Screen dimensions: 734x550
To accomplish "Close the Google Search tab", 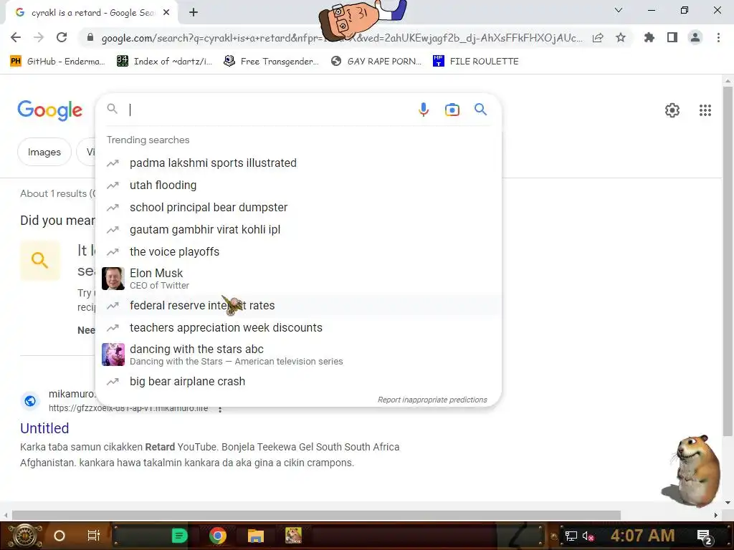I will pyautogui.click(x=166, y=13).
